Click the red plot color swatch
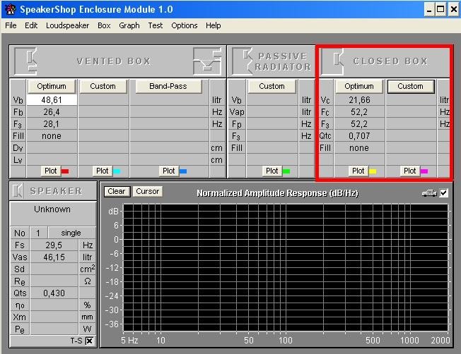This screenshot has width=461, height=354. pyautogui.click(x=65, y=171)
